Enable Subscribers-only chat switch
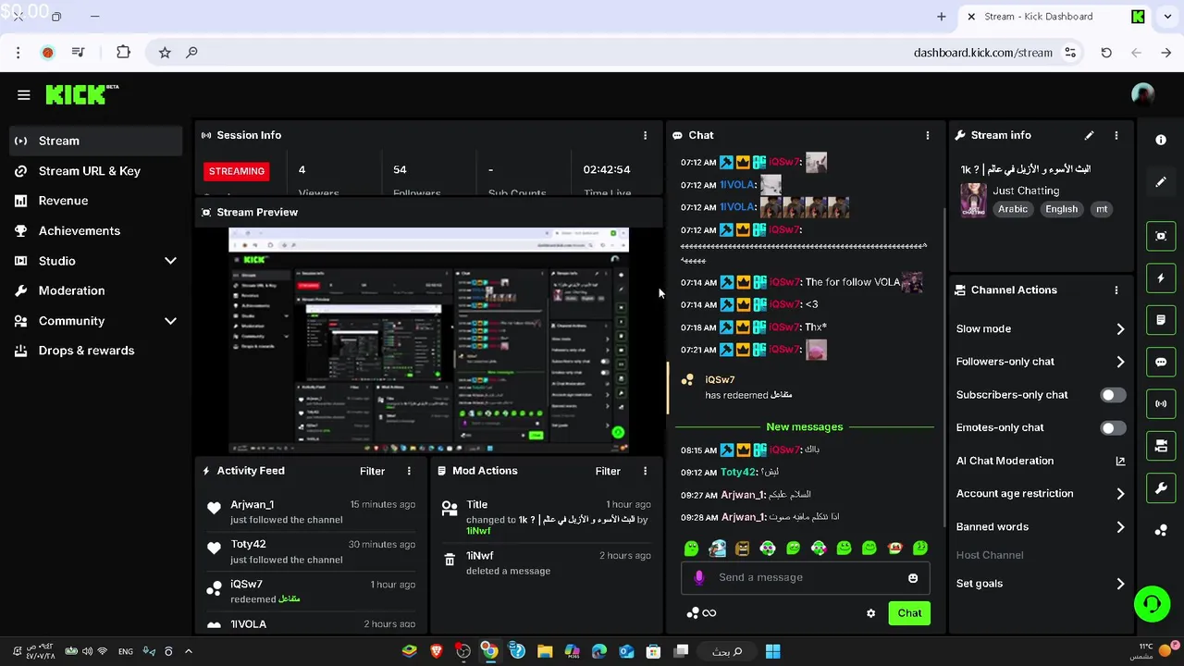The height and width of the screenshot is (666, 1184). [x=1113, y=395]
